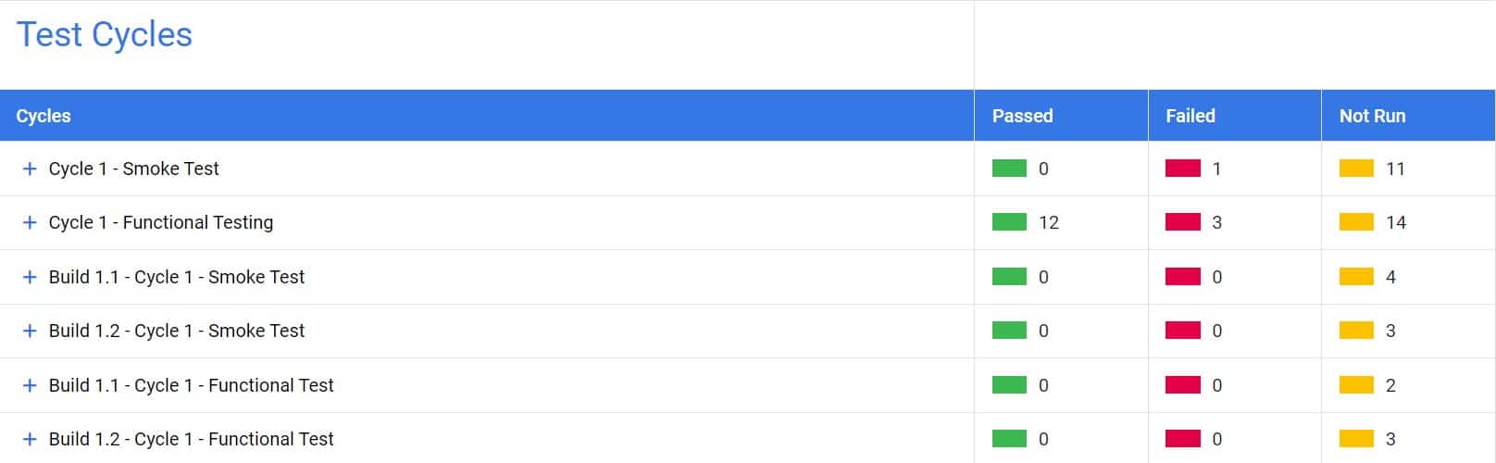Expand Build 1.1 - Cycle 1 - Smoke Test
This screenshot has height=463, width=1496.
(x=30, y=277)
